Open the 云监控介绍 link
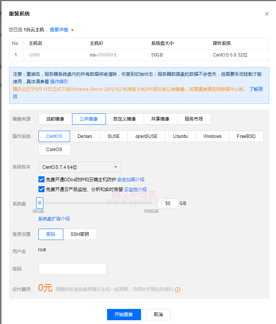The image size is (276, 324). (135, 189)
